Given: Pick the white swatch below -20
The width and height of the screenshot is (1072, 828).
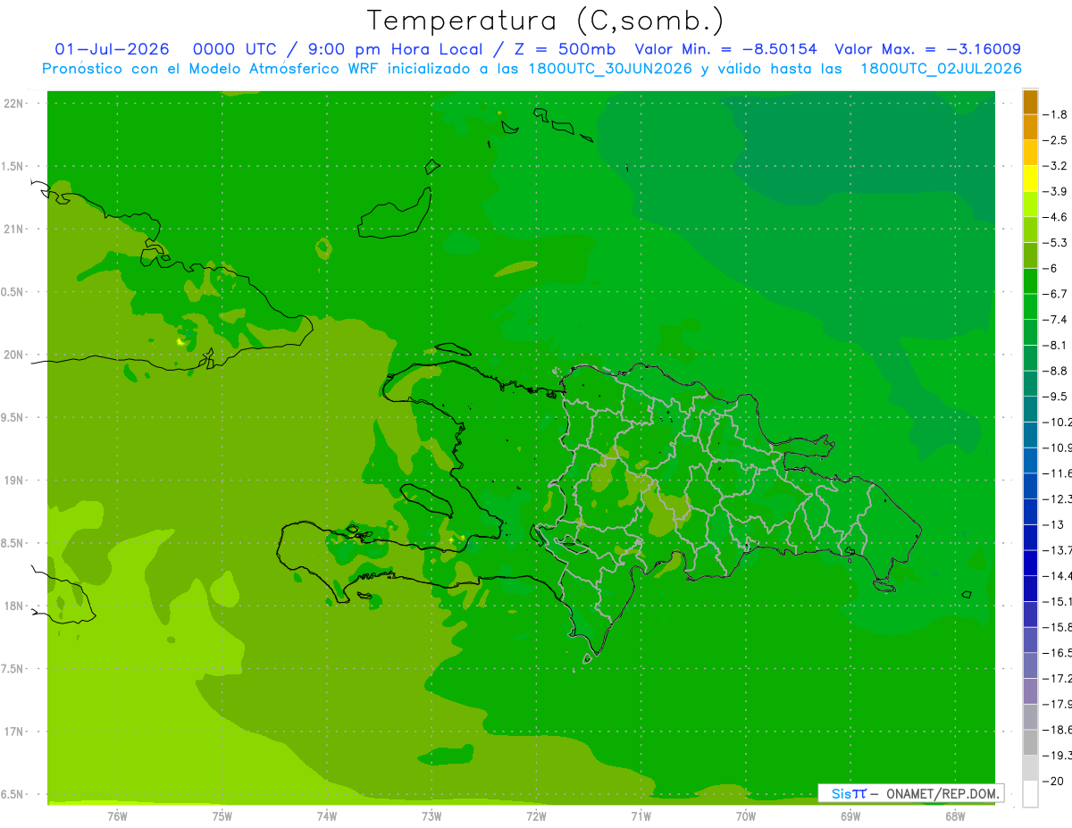Looking at the screenshot, I should [1030, 794].
